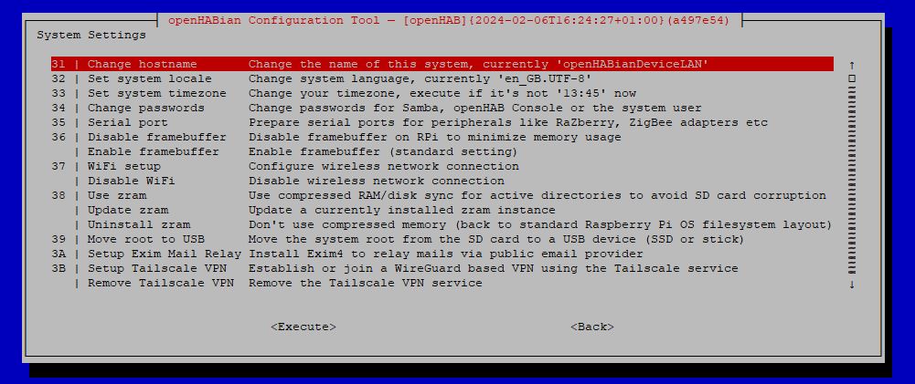
Task: Choose Update zram entry
Action: pyautogui.click(x=442, y=210)
